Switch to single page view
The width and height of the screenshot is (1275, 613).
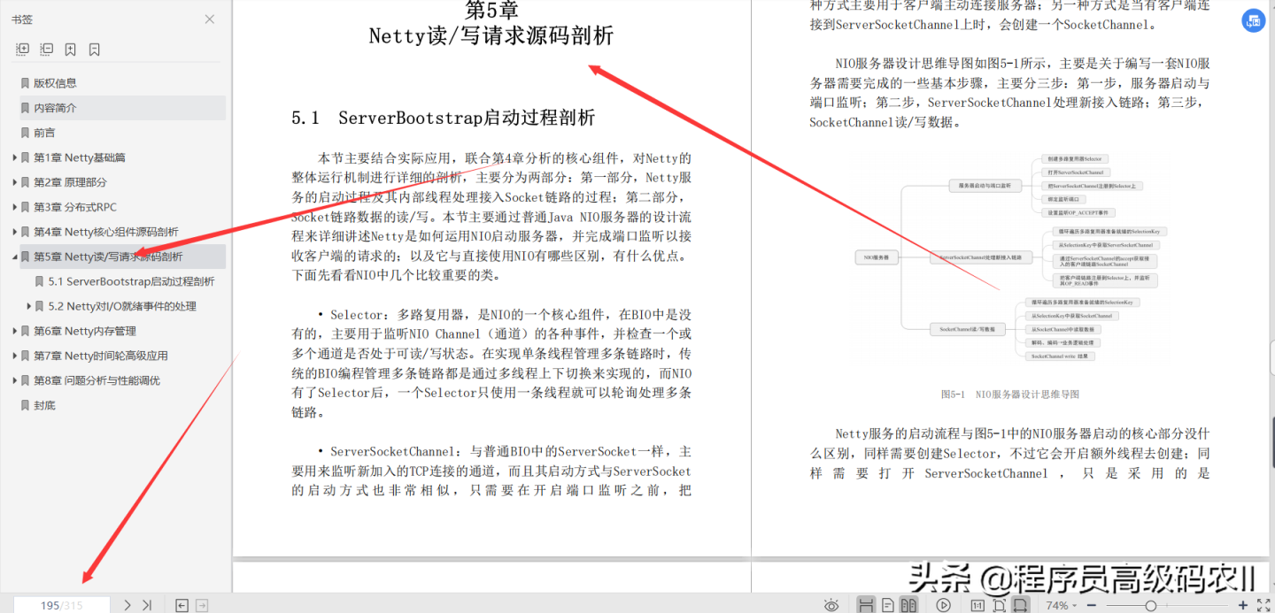click(x=888, y=605)
